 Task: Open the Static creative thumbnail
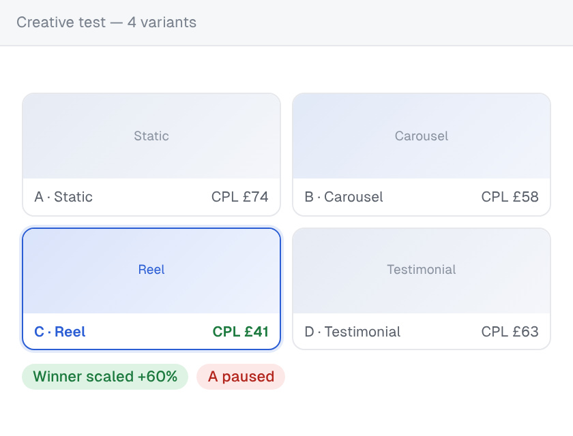pos(151,136)
